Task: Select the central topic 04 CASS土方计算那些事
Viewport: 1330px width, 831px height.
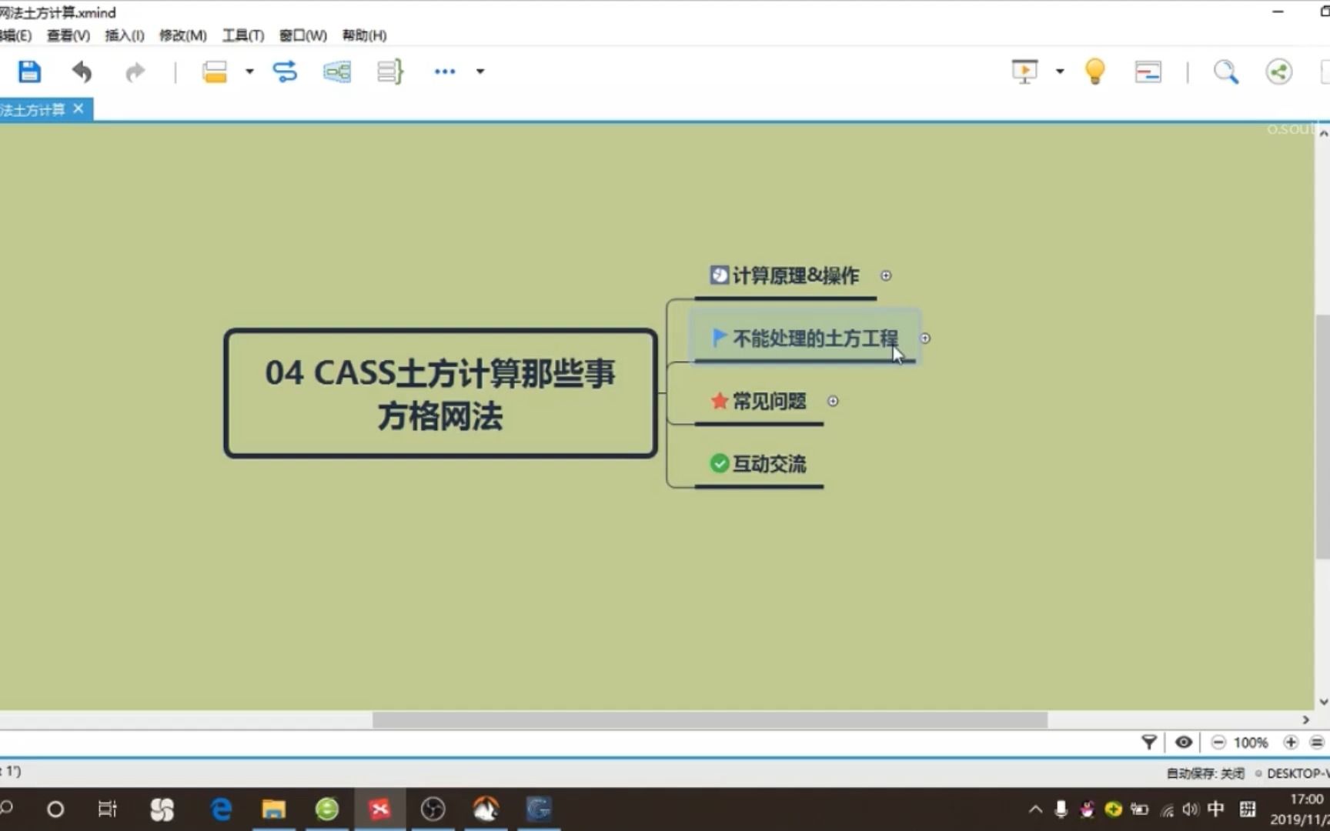Action: coord(440,394)
